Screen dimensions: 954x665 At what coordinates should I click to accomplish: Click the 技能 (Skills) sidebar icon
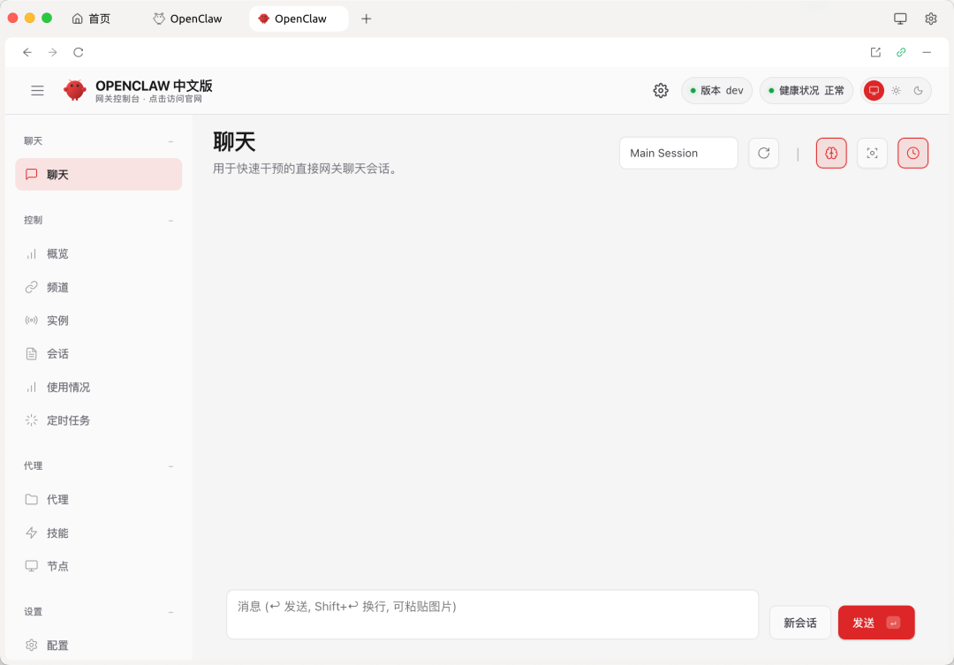tap(31, 533)
